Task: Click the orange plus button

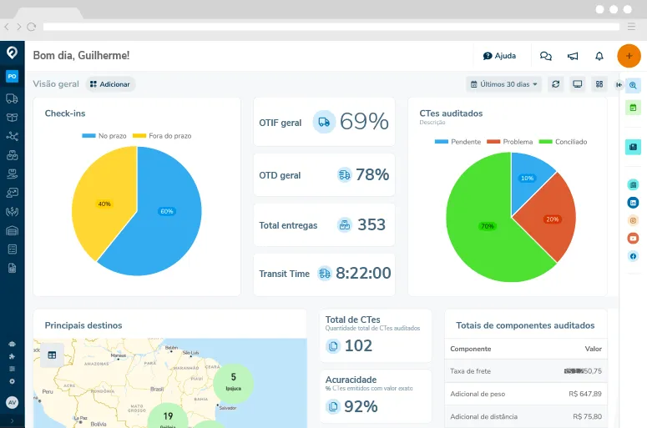Action: point(629,56)
